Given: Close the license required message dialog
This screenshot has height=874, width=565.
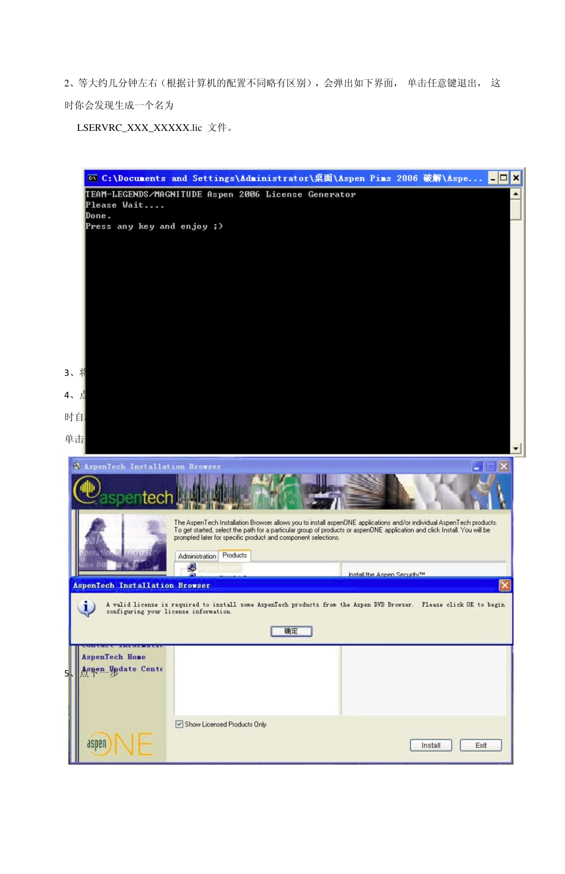Looking at the screenshot, I should [x=504, y=585].
